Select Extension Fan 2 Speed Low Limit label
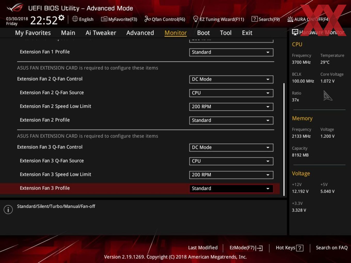351x263 pixels. [x=55, y=106]
